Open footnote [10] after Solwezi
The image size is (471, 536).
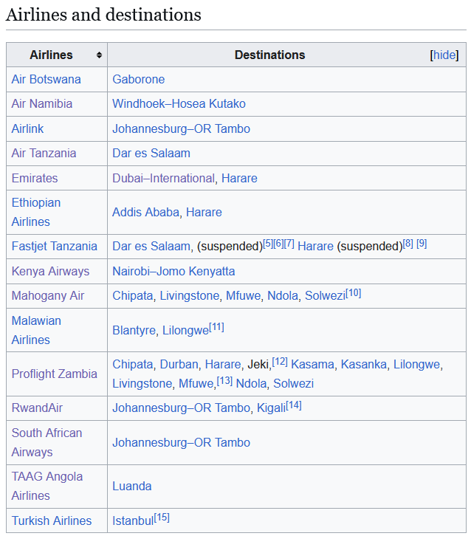point(354,292)
